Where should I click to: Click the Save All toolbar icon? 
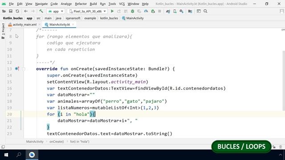point(11,11)
